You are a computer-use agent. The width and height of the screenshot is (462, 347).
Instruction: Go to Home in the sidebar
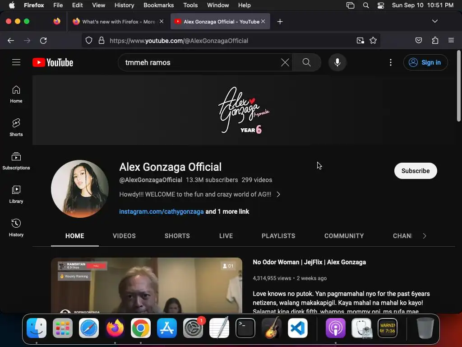pyautogui.click(x=16, y=94)
